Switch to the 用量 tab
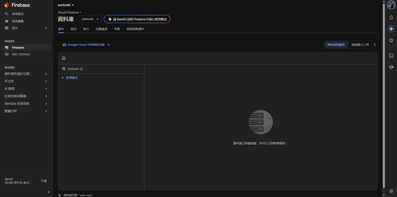Screen dimensions: 397x197 pyautogui.click(x=117, y=29)
